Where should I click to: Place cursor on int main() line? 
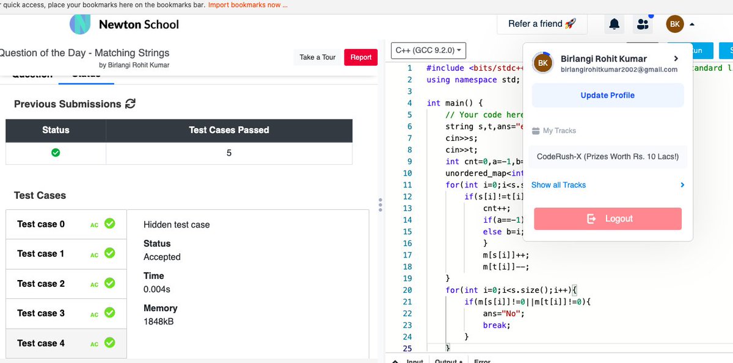click(454, 103)
